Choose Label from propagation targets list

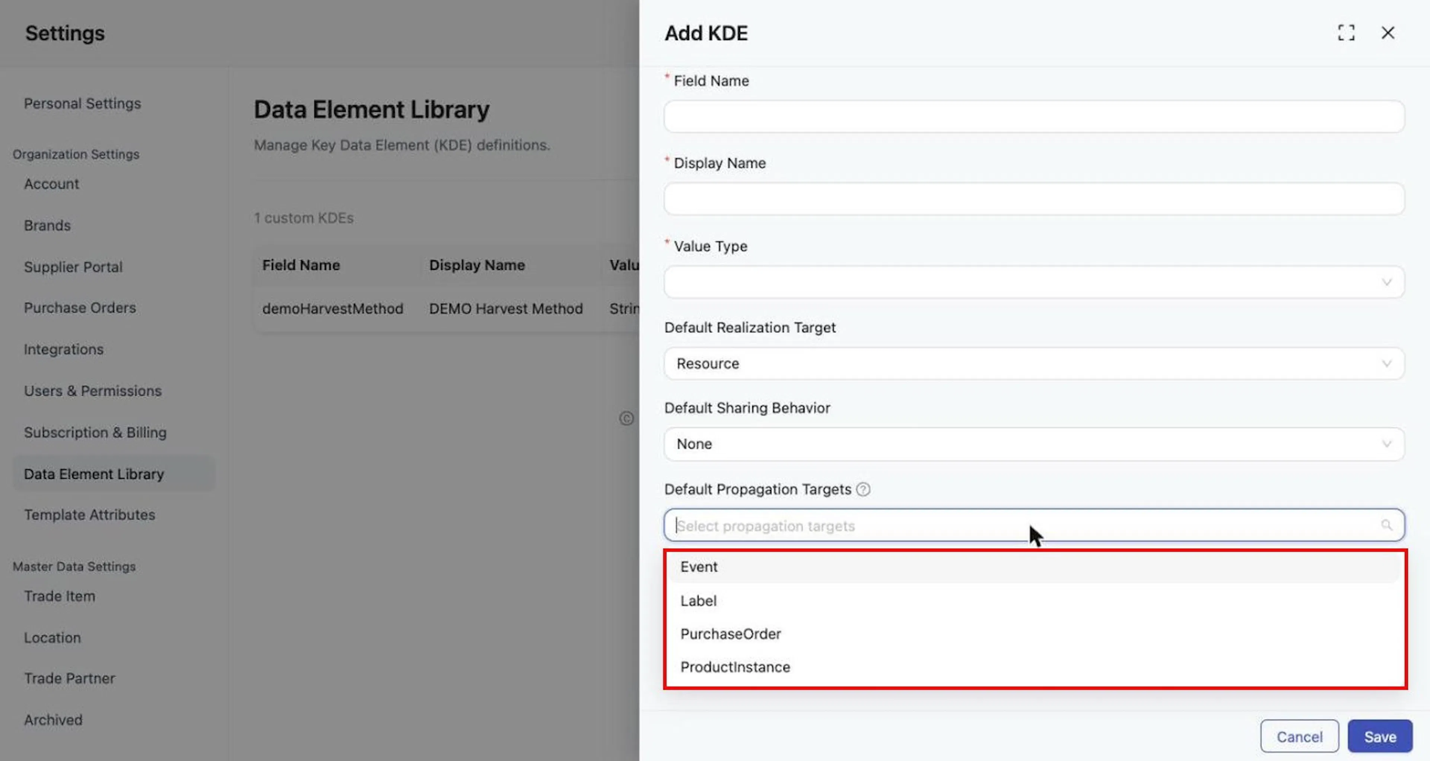1035,601
